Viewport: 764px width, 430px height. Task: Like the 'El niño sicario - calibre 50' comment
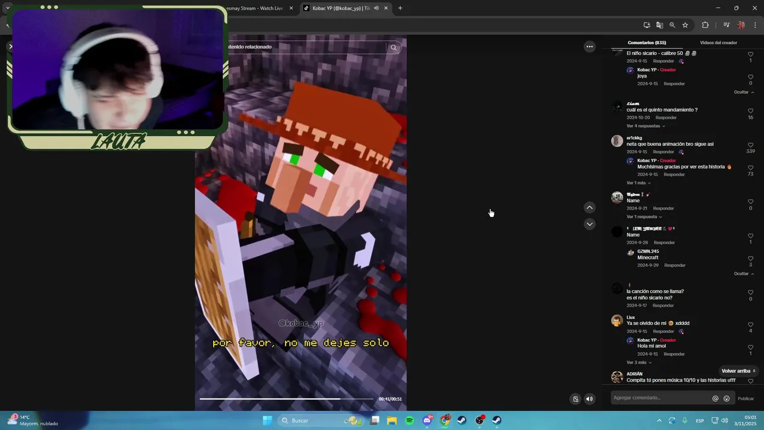click(750, 54)
